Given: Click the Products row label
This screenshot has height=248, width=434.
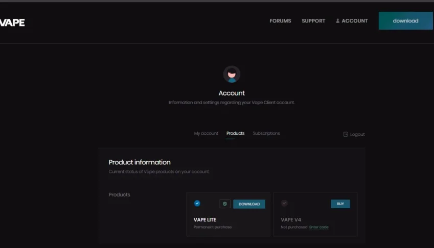Looking at the screenshot, I should click(x=119, y=195).
